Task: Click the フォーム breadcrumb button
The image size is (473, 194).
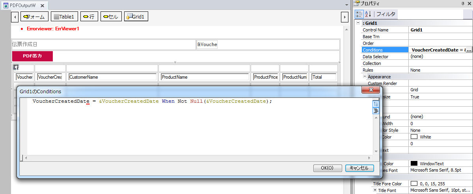Action: [34, 17]
